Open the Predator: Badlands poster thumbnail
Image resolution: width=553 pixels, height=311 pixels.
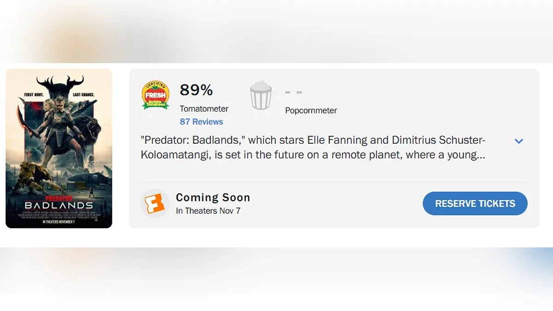(x=59, y=148)
